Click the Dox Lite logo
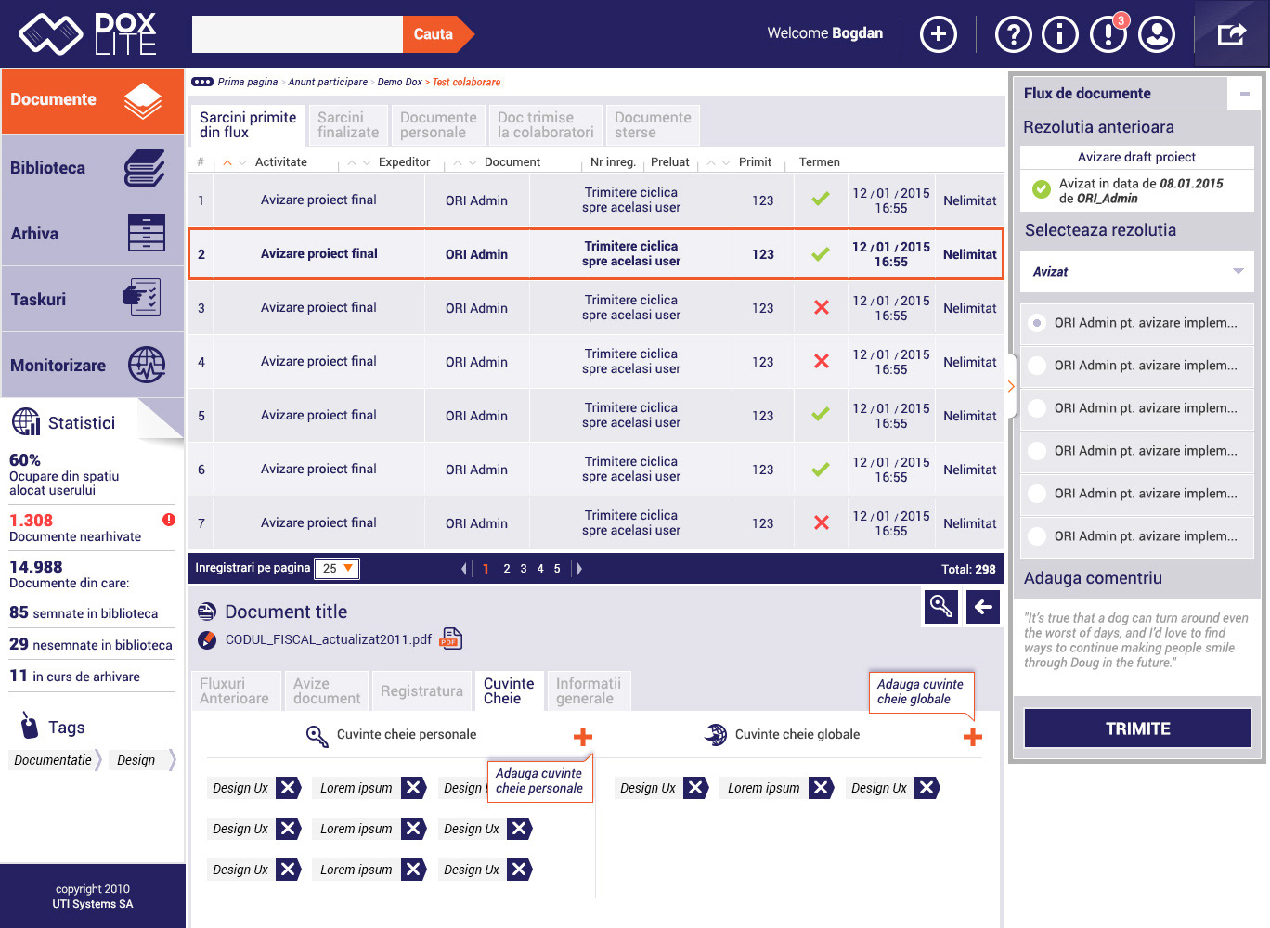Screen dimensions: 1270x928 tap(88, 34)
